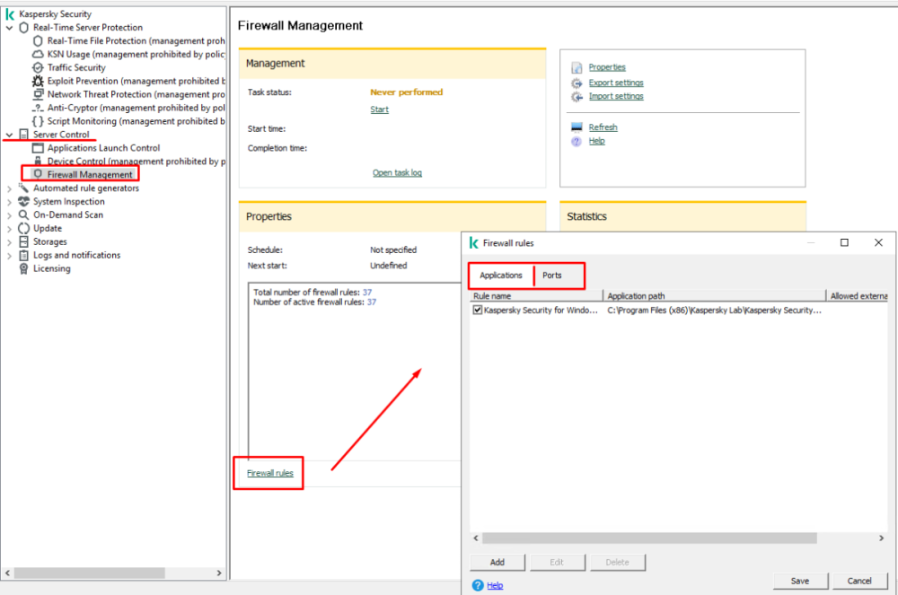
Task: Click the Automated rule generators wand icon
Action: [23, 188]
